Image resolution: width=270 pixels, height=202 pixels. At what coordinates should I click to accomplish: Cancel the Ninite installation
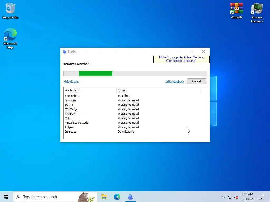[197, 81]
